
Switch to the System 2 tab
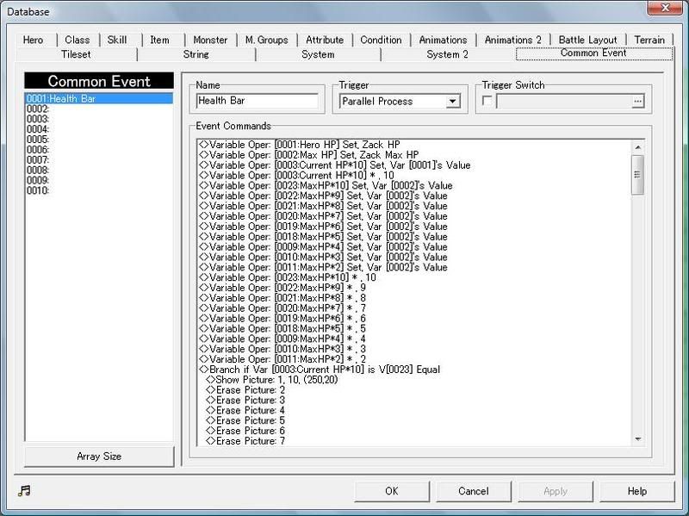447,54
